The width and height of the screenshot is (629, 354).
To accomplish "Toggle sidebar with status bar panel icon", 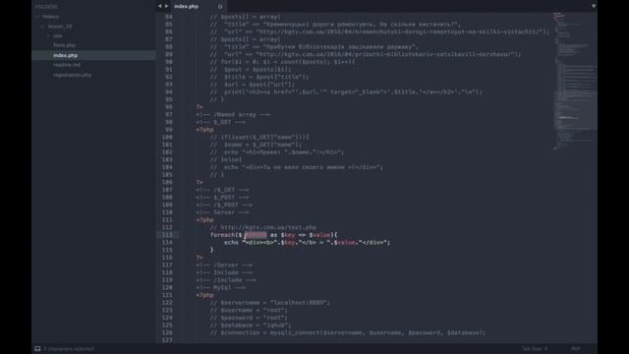I will [x=37, y=349].
